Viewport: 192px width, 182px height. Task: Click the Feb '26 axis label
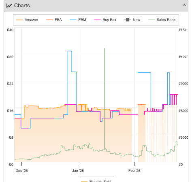click(134, 171)
